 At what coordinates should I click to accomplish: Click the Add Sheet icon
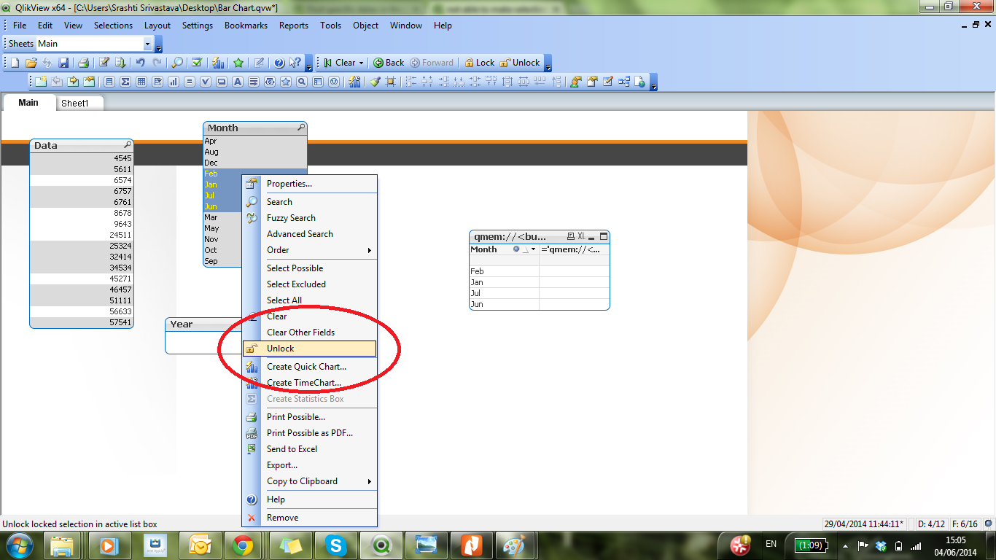(x=41, y=82)
